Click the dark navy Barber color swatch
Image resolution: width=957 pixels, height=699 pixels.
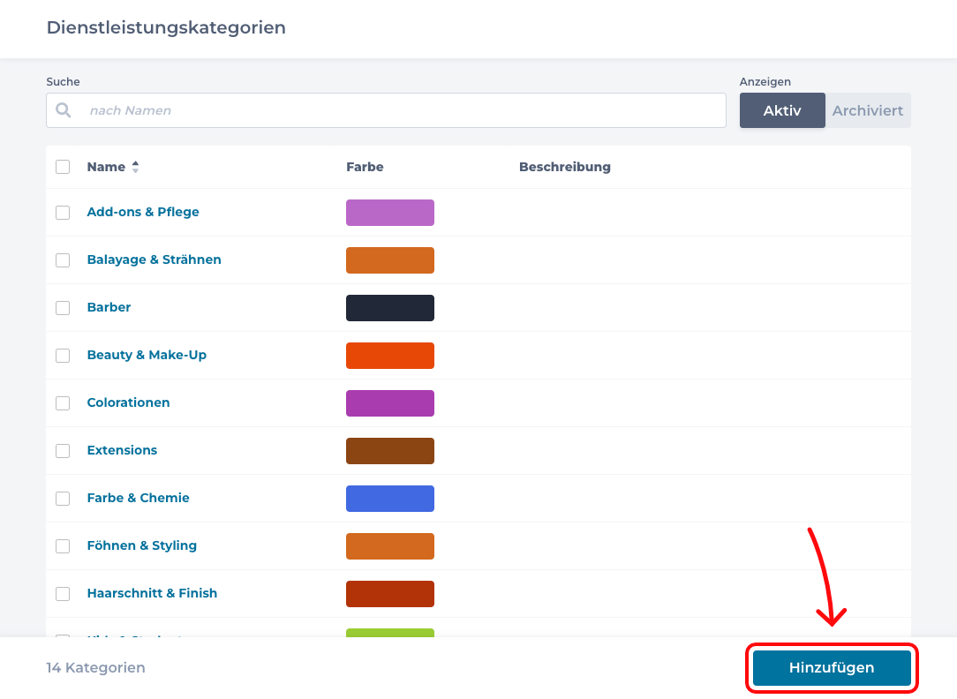389,308
